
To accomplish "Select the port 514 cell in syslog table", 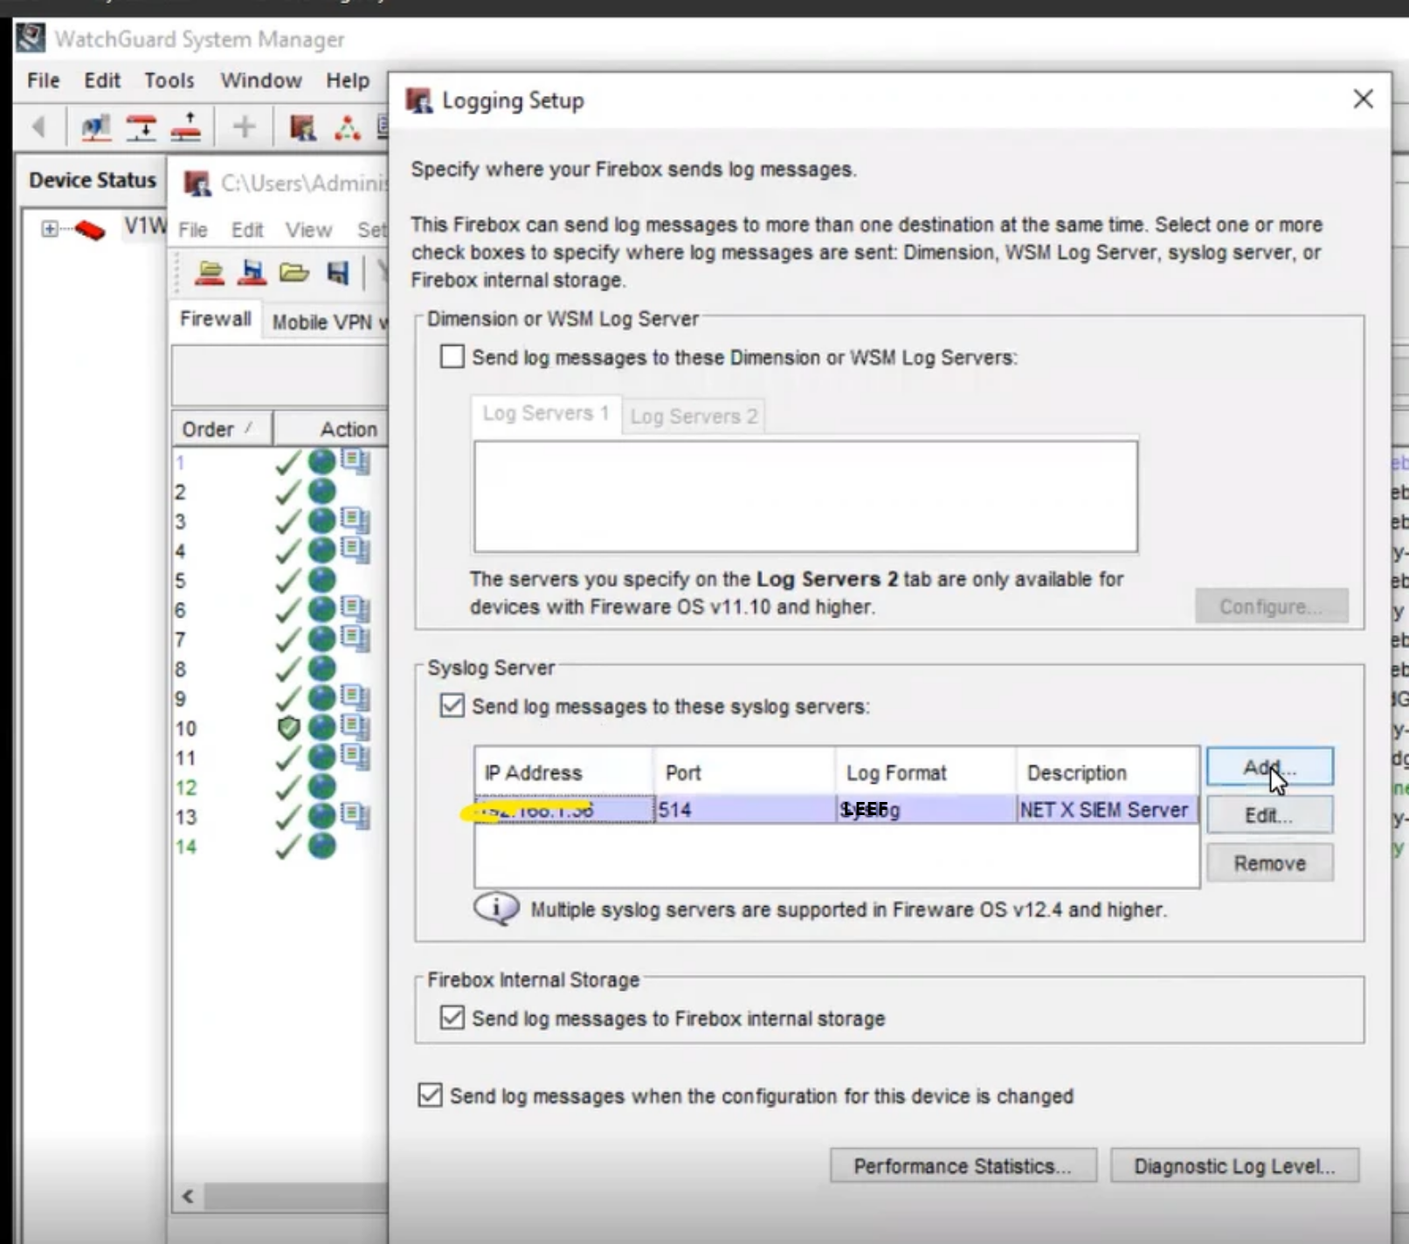I will pyautogui.click(x=744, y=809).
